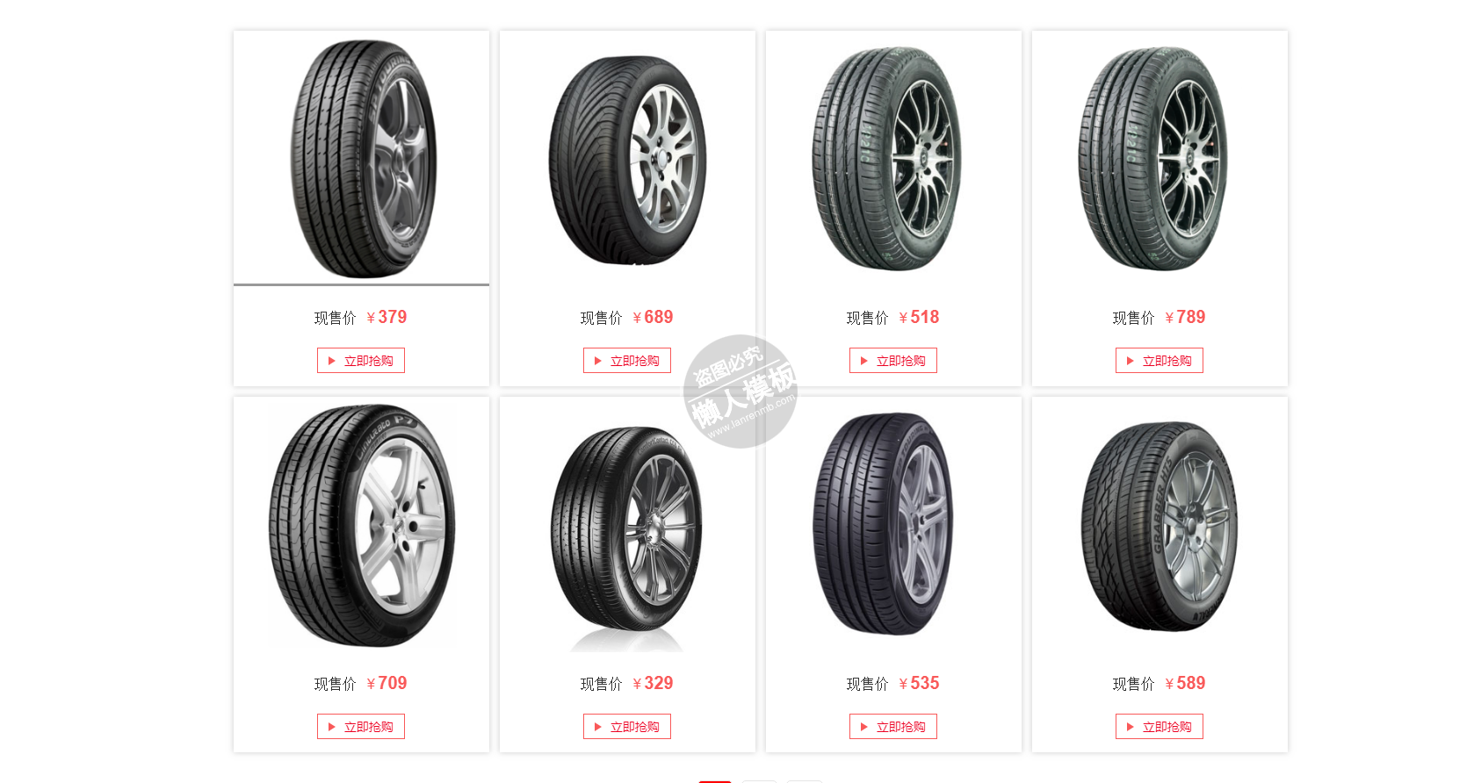Hit 立即抢购 under the ¥789 tire

point(1160,361)
